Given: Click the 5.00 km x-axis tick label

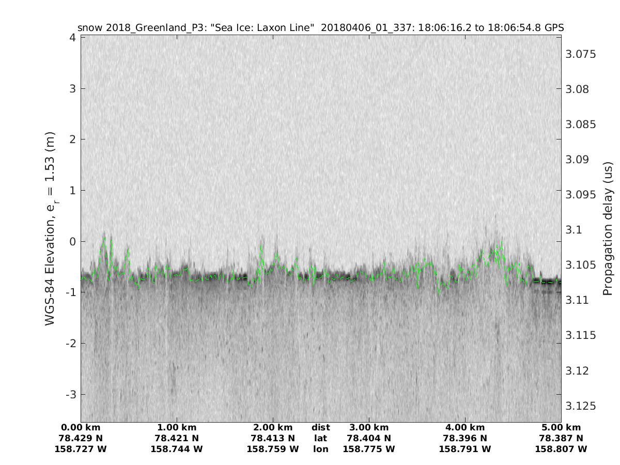Looking at the screenshot, I should 561,428.
